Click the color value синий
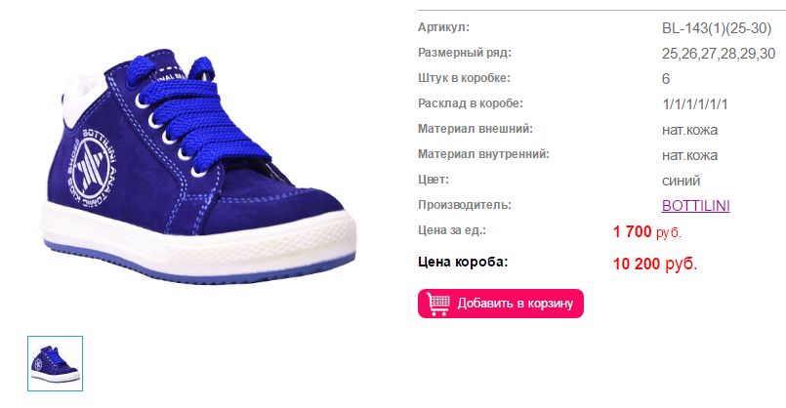 (681, 181)
